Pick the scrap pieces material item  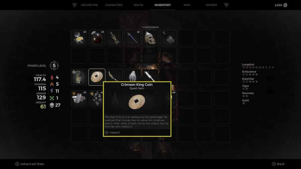coord(97,99)
